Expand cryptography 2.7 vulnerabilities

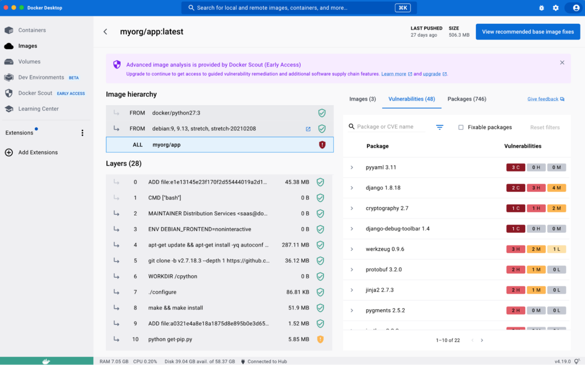pyautogui.click(x=351, y=208)
